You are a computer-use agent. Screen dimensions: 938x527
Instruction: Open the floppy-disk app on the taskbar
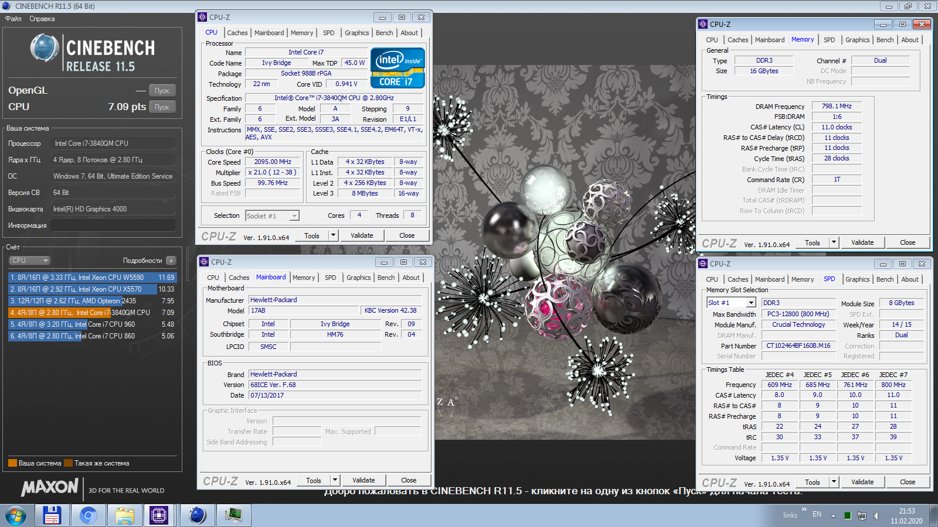pos(52,516)
